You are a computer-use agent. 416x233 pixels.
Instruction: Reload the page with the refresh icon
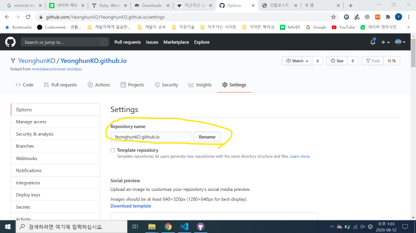[x=28, y=17]
